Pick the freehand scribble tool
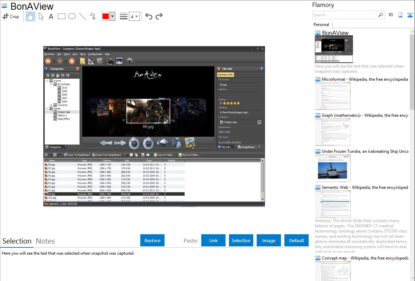The width and height of the screenshot is (415, 281). point(93,16)
